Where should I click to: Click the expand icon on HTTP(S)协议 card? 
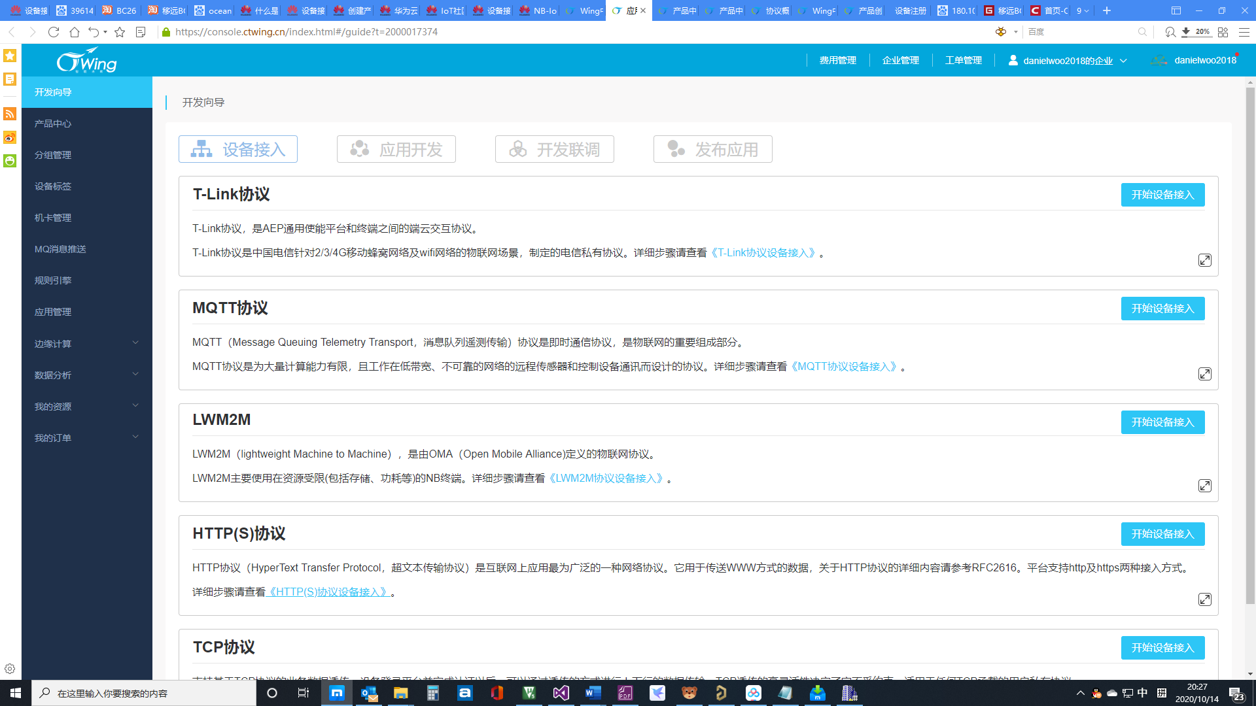pos(1206,599)
